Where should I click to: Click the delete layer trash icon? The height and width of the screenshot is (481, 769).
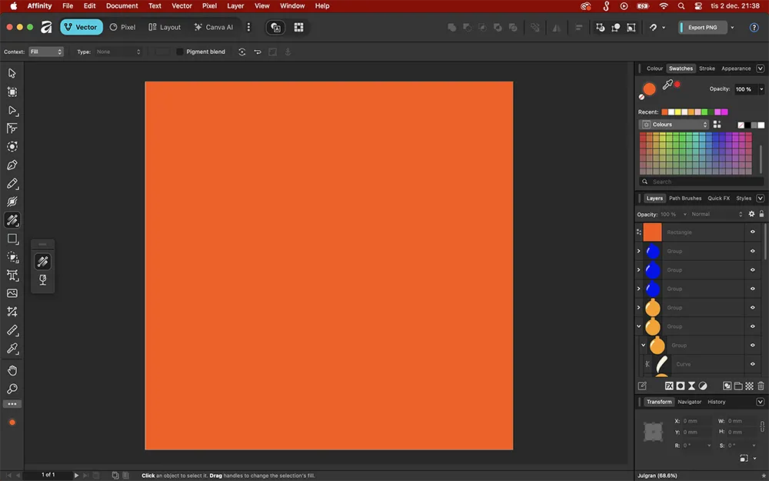pos(761,386)
